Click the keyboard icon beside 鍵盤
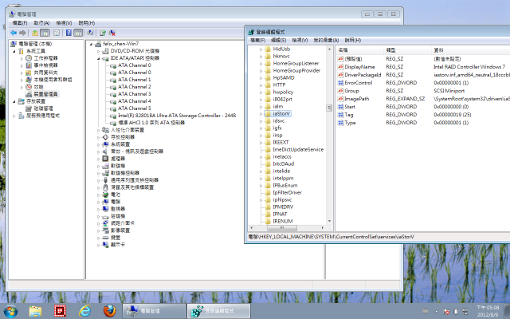The image size is (510, 319). [105, 238]
